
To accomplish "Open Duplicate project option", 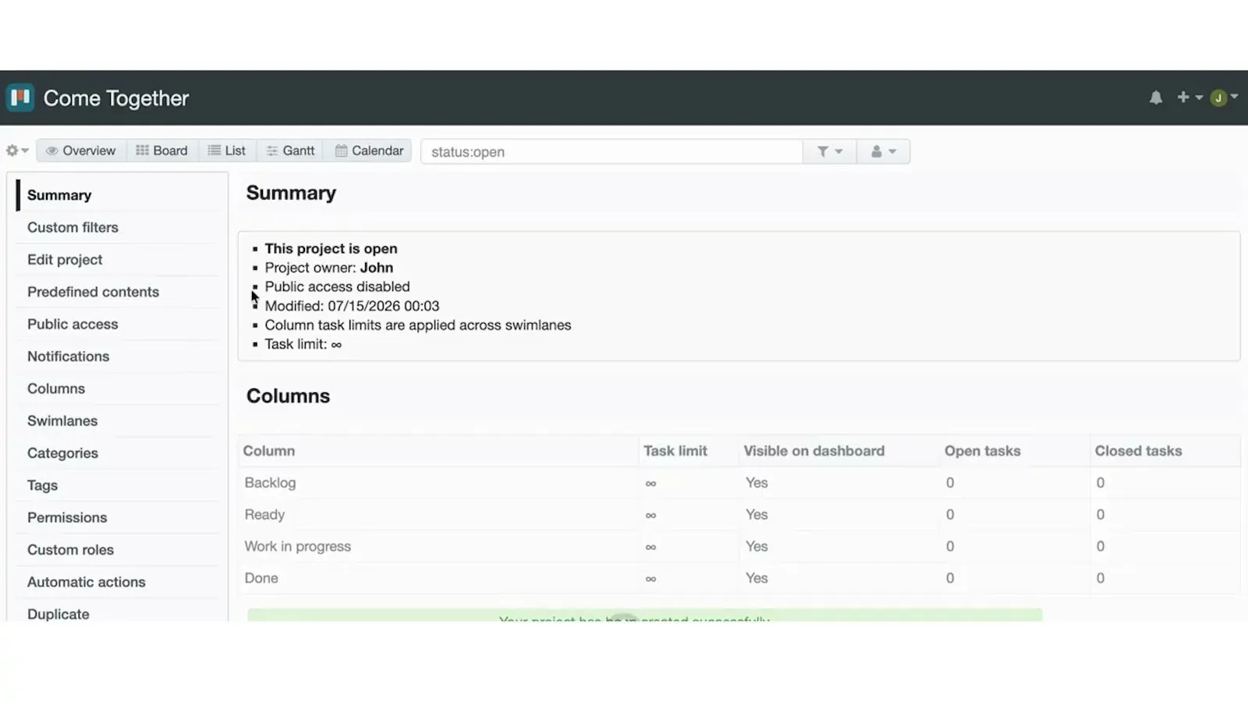I will (58, 614).
